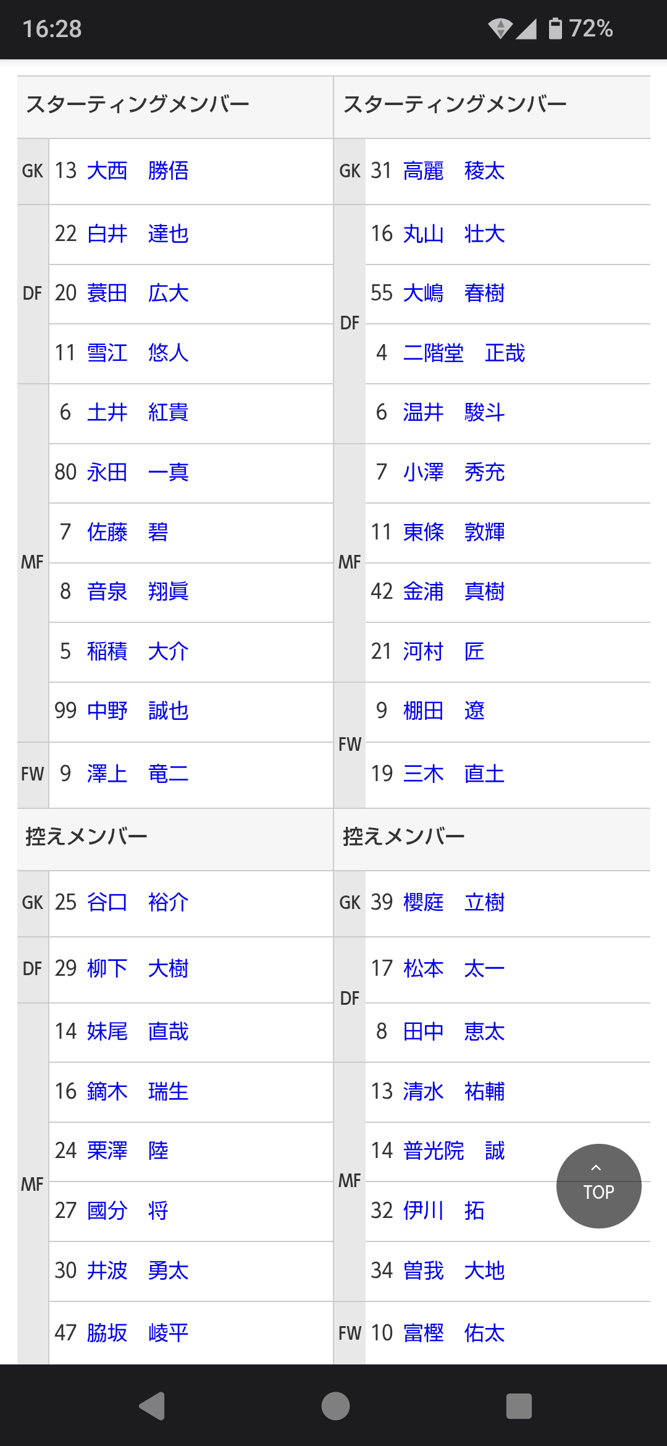
Task: Open player link 大西 勝俉
Action: [138, 171]
